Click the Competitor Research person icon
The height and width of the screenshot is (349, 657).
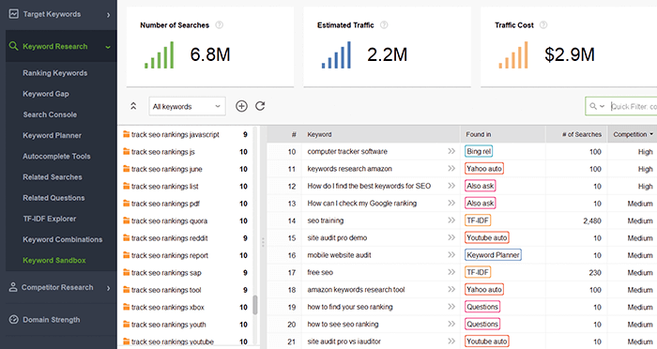[13, 287]
